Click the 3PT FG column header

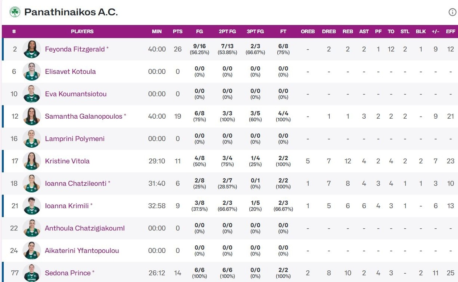(x=255, y=32)
